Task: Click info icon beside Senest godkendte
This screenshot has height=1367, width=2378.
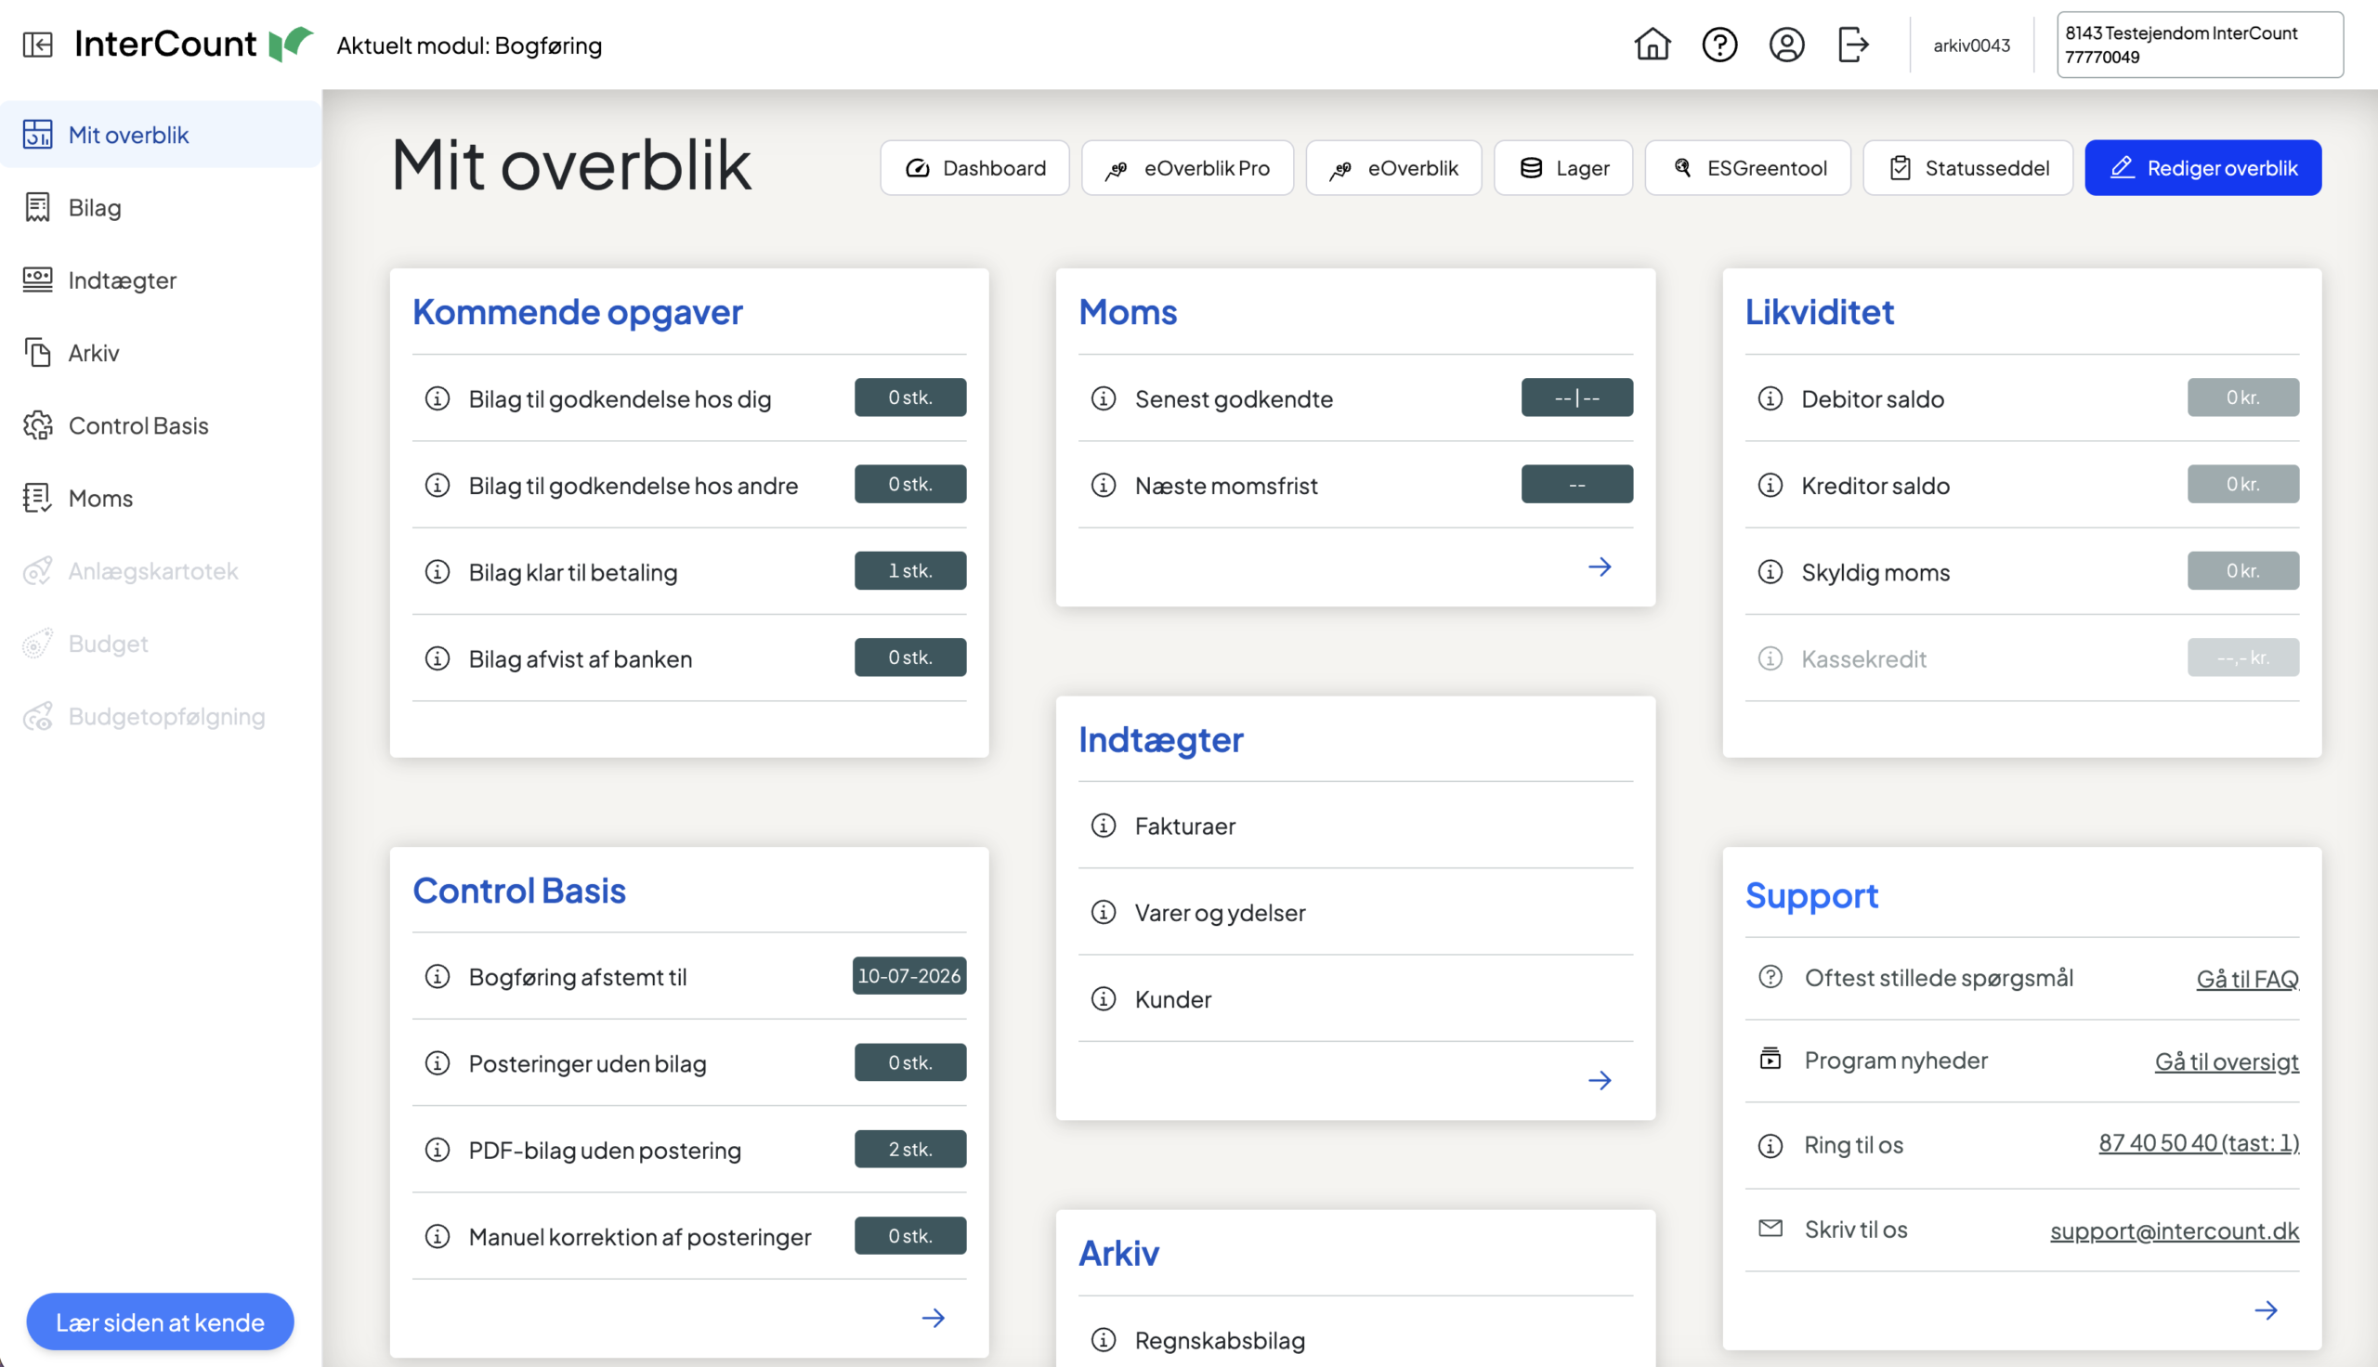Action: pos(1104,398)
